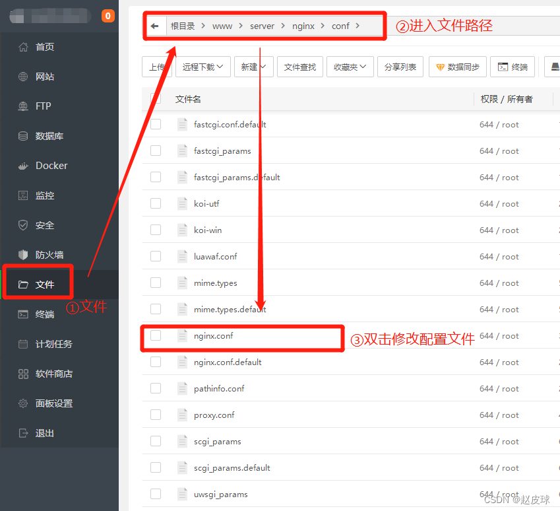560x511 pixels.
Task: Toggle the select-all checkbox in header
Action: pos(156,98)
